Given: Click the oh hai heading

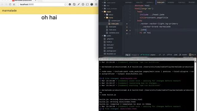Looking at the screenshot, I should 49,18.
